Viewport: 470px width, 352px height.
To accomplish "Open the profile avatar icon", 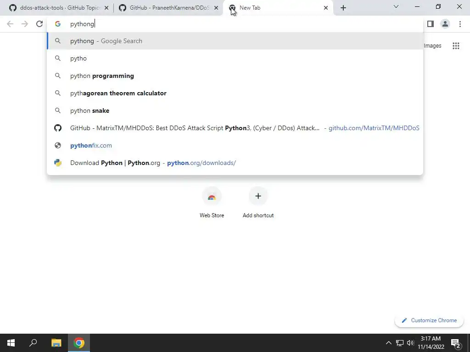I will 445,24.
